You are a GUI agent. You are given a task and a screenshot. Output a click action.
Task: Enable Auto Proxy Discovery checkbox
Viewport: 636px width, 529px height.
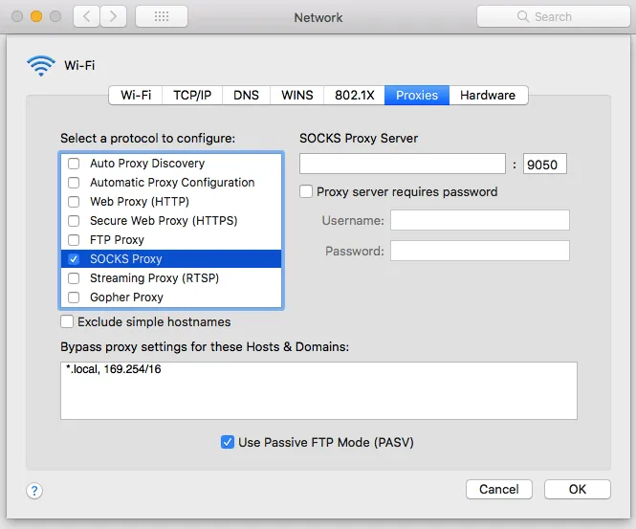click(x=74, y=164)
